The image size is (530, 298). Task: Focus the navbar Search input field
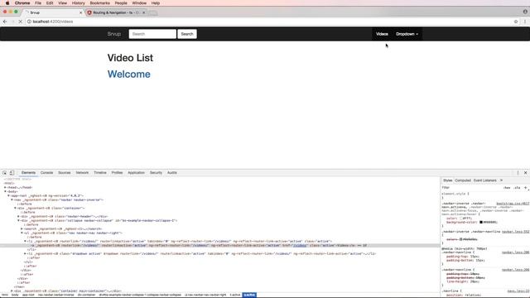tap(152, 34)
